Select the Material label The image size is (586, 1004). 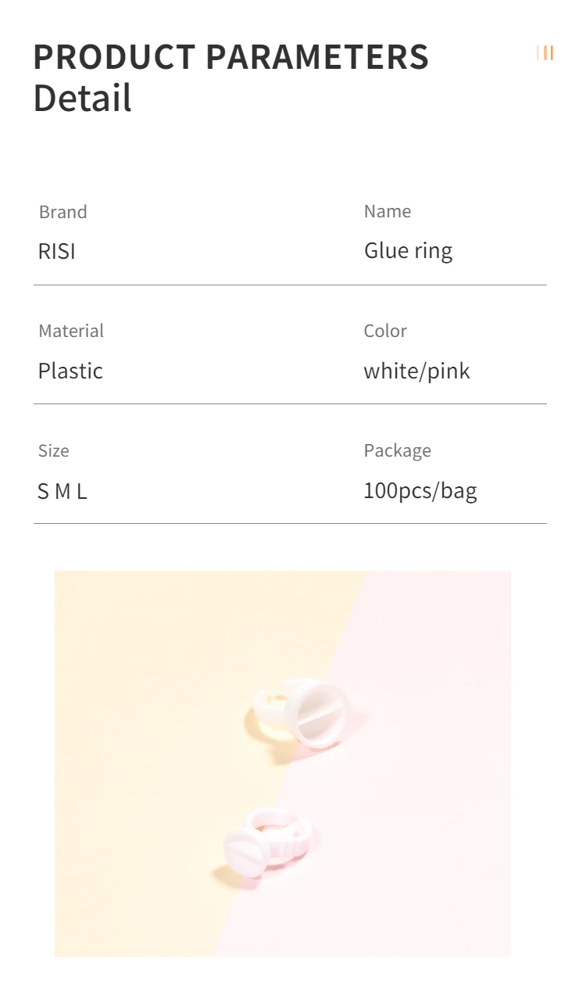tap(71, 331)
